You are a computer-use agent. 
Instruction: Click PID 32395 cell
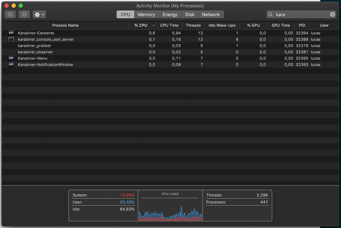pyautogui.click(x=302, y=58)
